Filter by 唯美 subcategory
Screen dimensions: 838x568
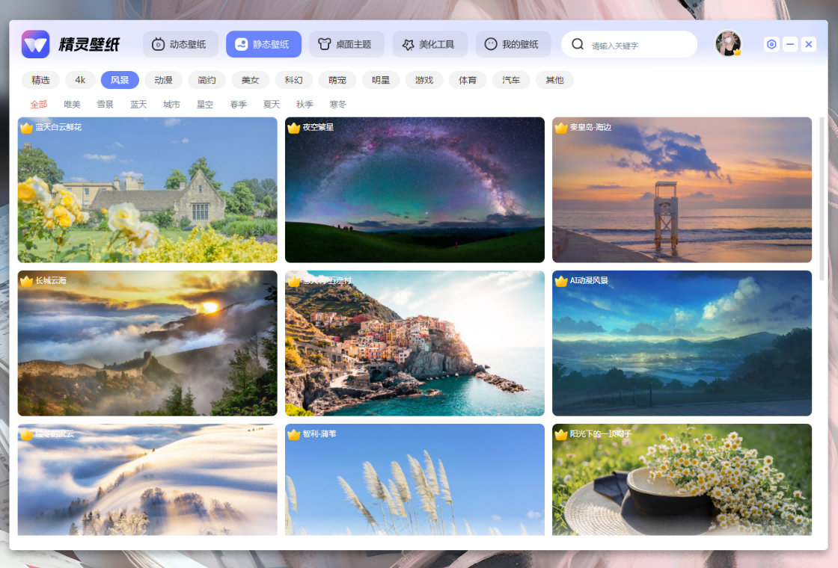pos(72,105)
